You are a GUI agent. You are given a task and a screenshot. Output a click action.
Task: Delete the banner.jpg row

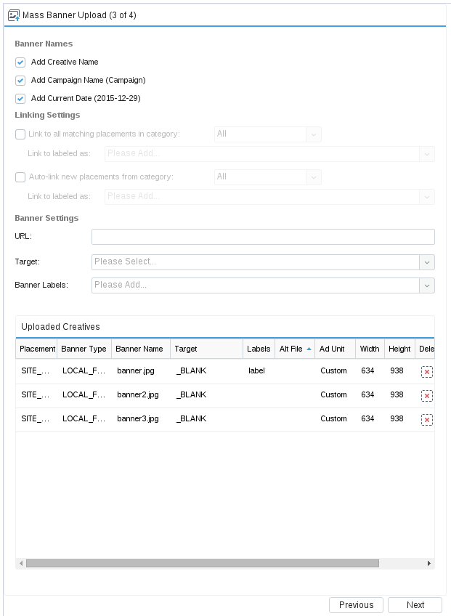[426, 372]
